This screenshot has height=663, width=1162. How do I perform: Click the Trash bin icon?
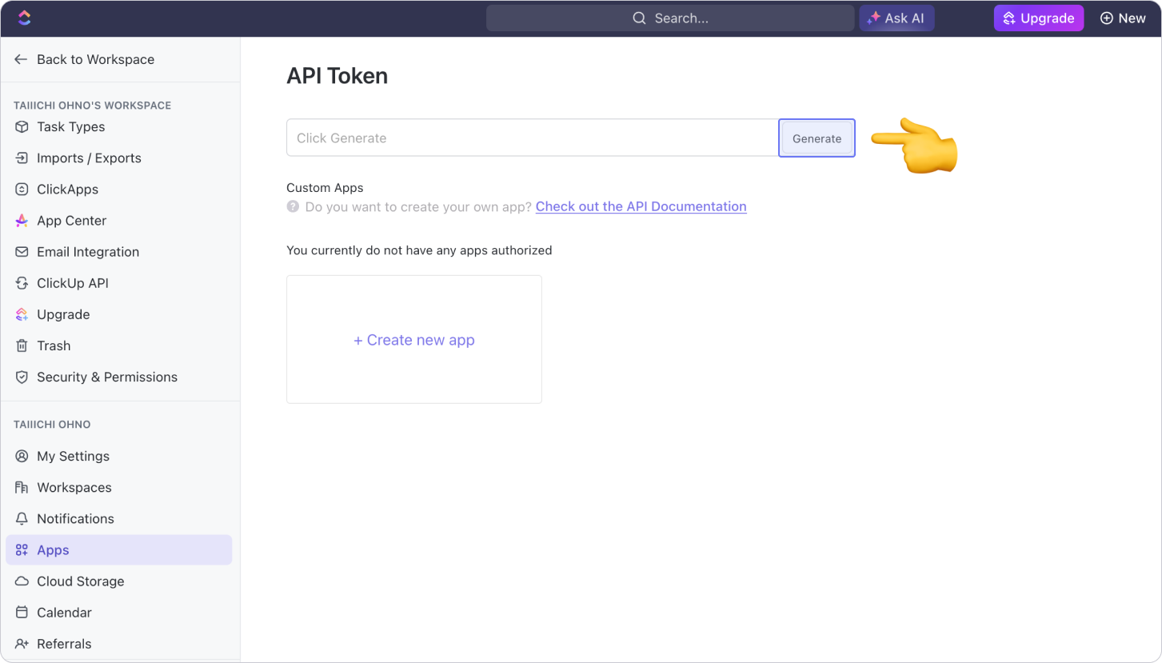22,346
